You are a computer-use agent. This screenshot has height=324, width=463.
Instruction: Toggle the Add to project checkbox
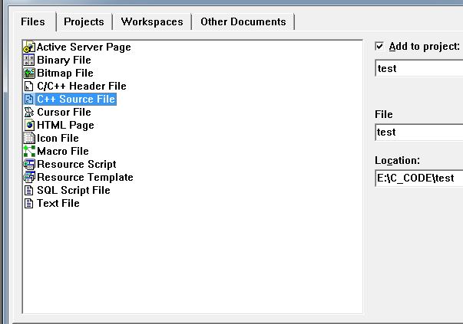pos(379,47)
